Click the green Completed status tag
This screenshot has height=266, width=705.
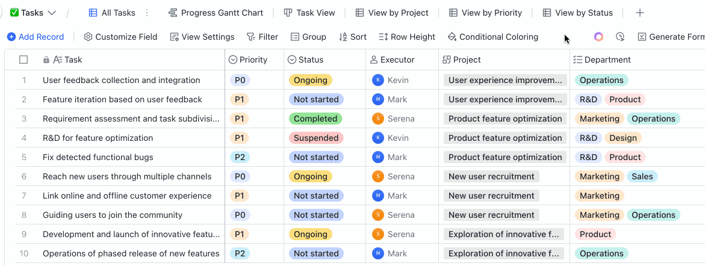[315, 119]
